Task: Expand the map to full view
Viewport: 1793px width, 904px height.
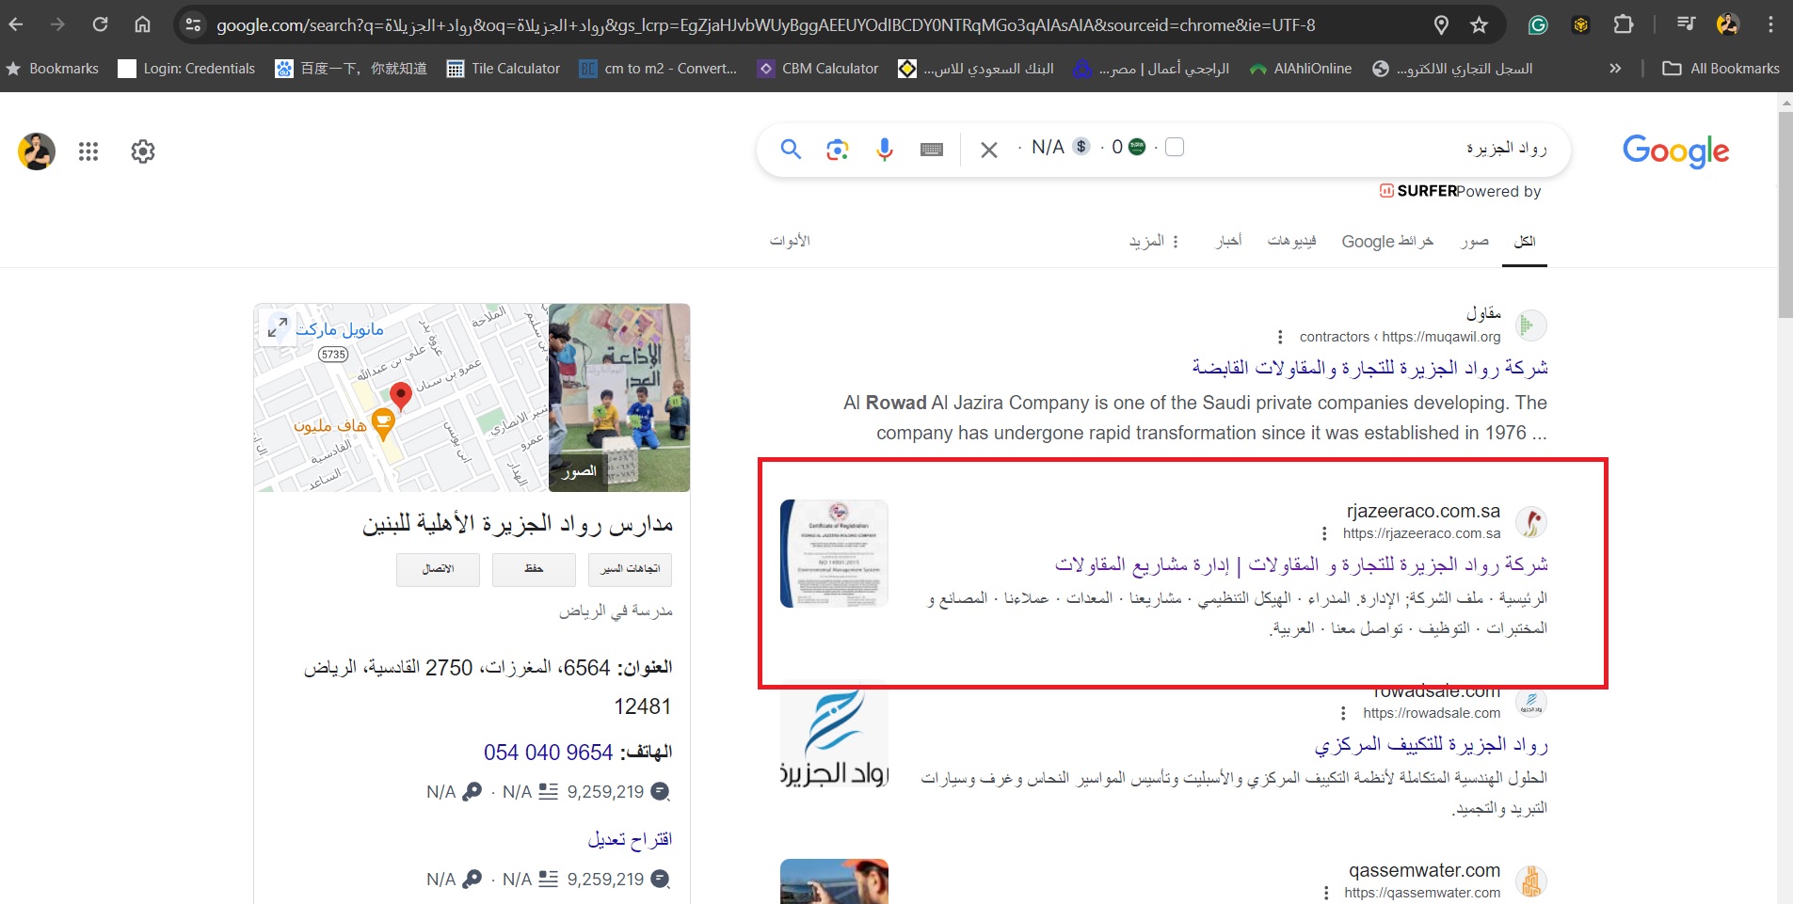Action: 278,327
